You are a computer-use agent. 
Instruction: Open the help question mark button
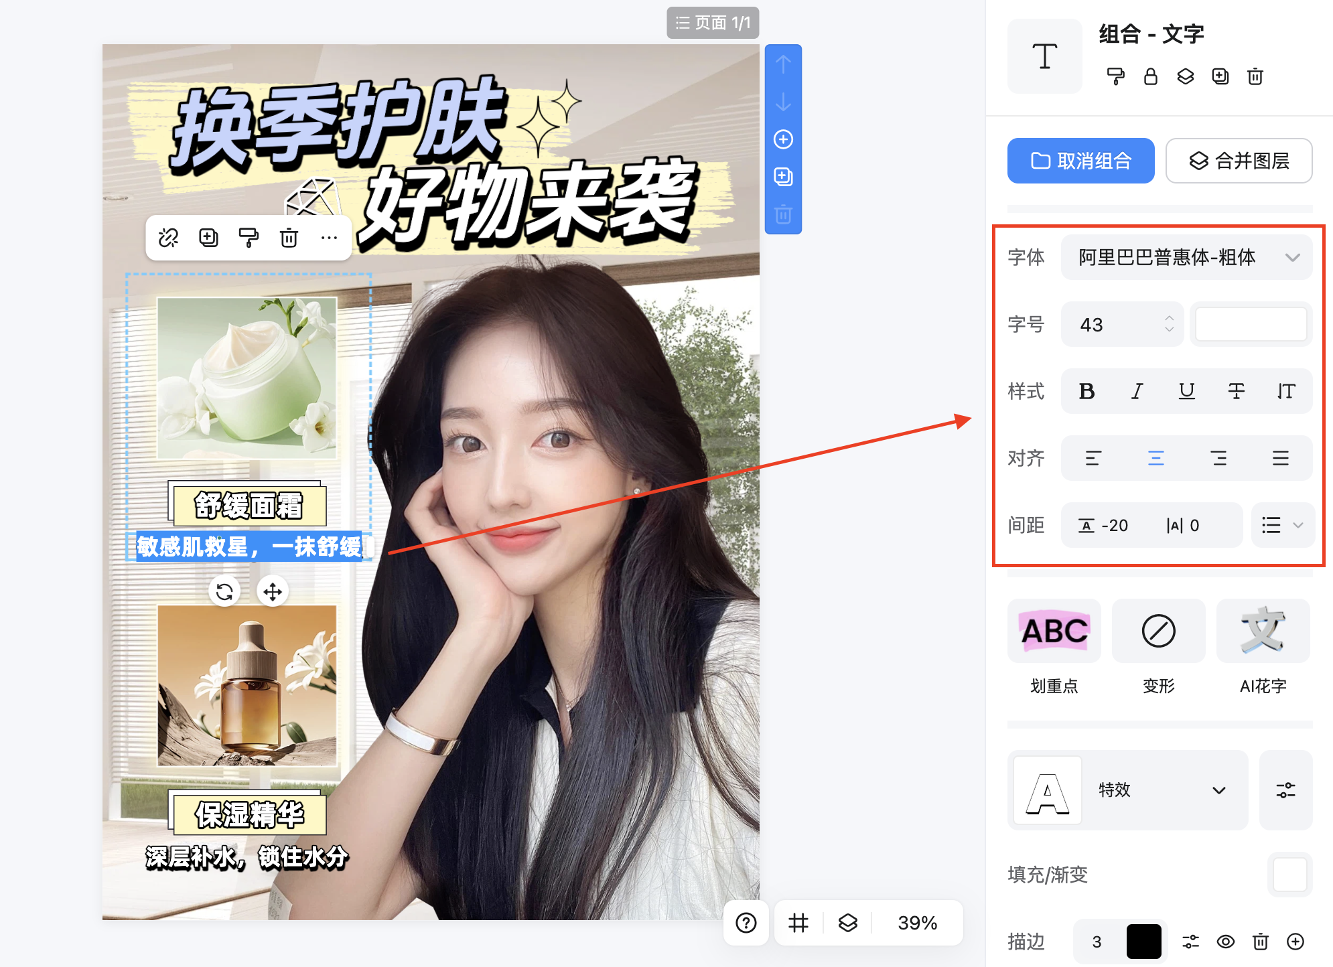click(746, 923)
